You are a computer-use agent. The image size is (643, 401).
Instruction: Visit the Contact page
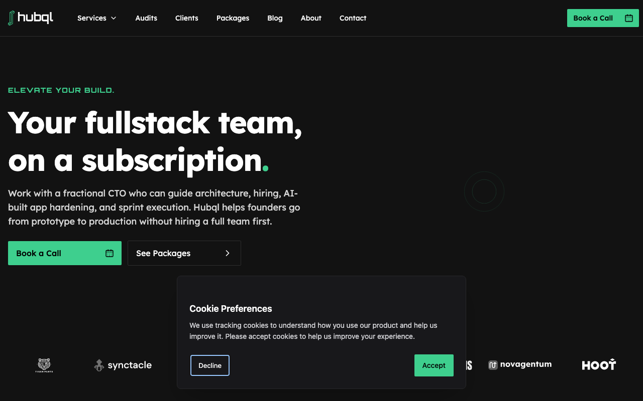pyautogui.click(x=353, y=18)
